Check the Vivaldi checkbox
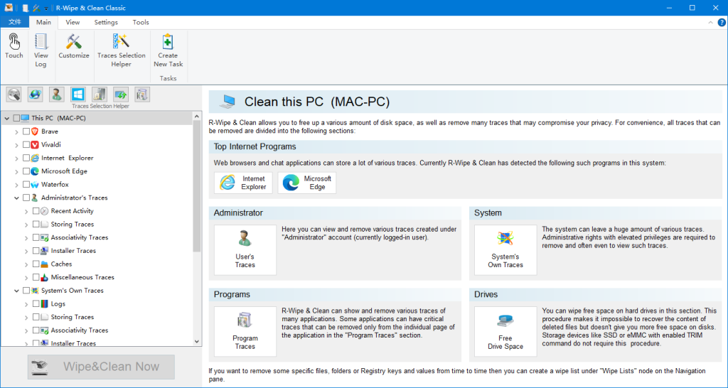This screenshot has height=388, width=728. coord(26,145)
